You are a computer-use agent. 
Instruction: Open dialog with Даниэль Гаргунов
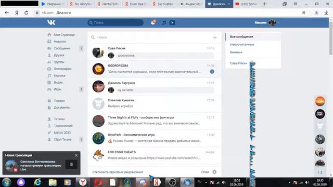[154, 86]
